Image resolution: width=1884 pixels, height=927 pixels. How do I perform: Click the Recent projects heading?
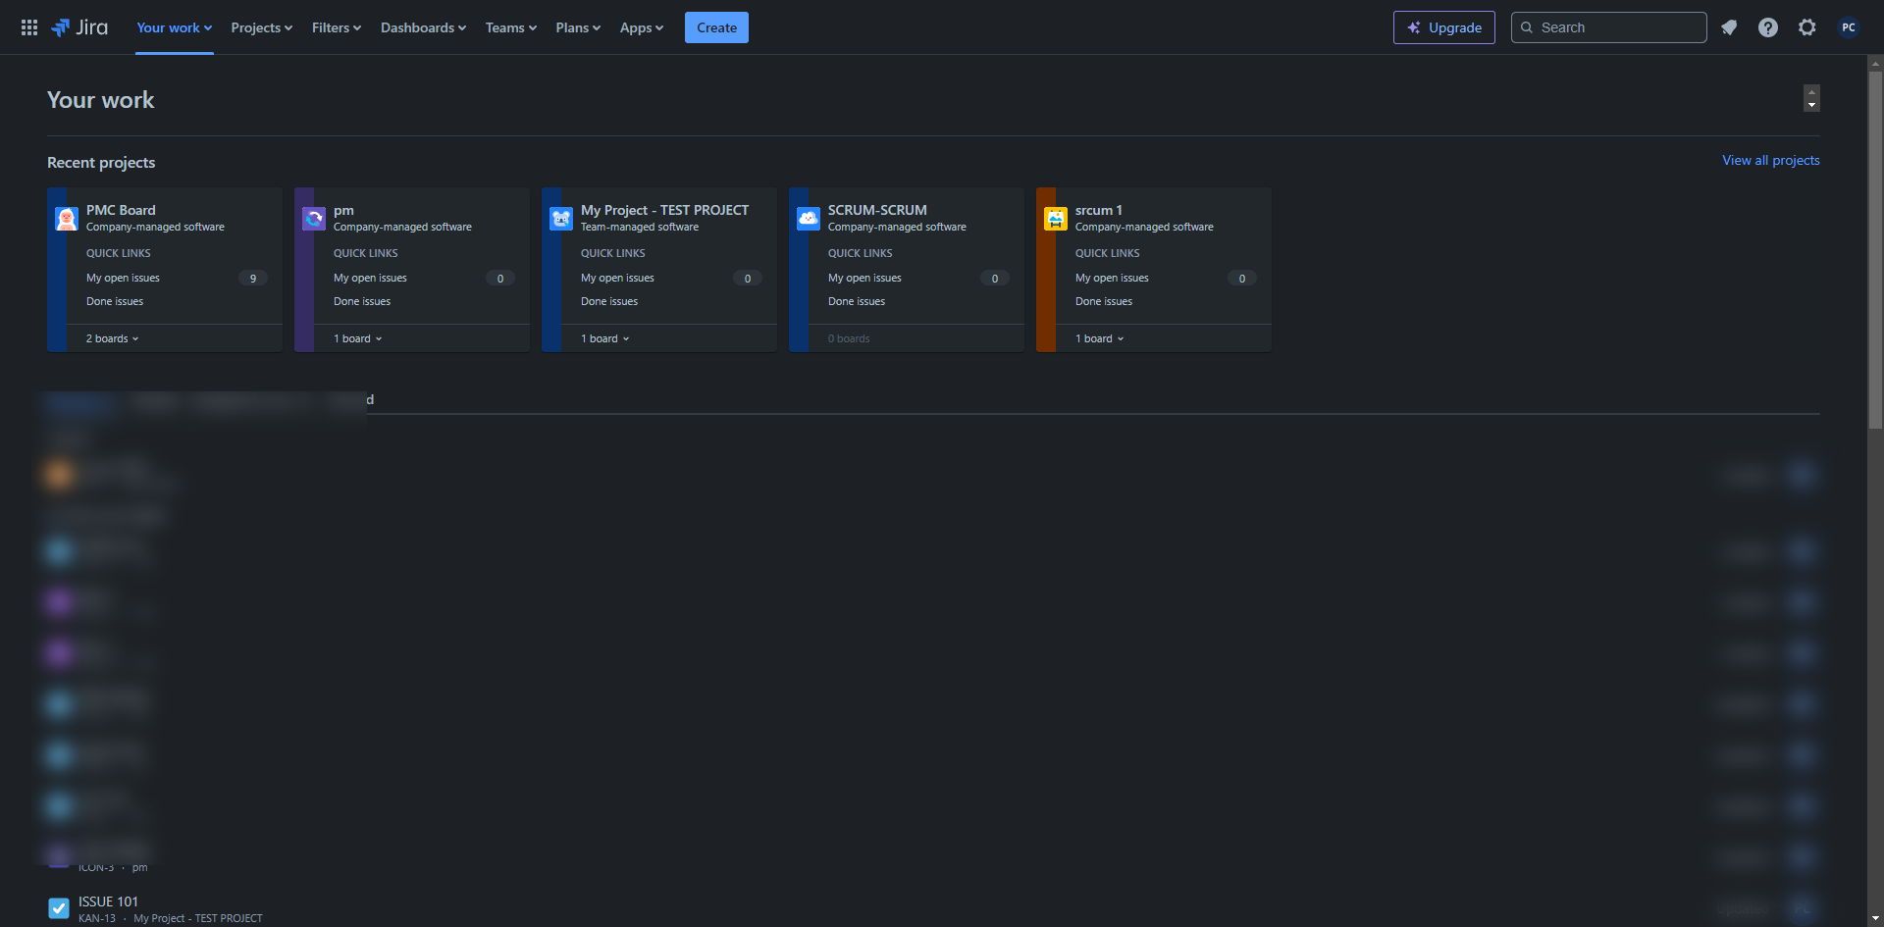(101, 162)
